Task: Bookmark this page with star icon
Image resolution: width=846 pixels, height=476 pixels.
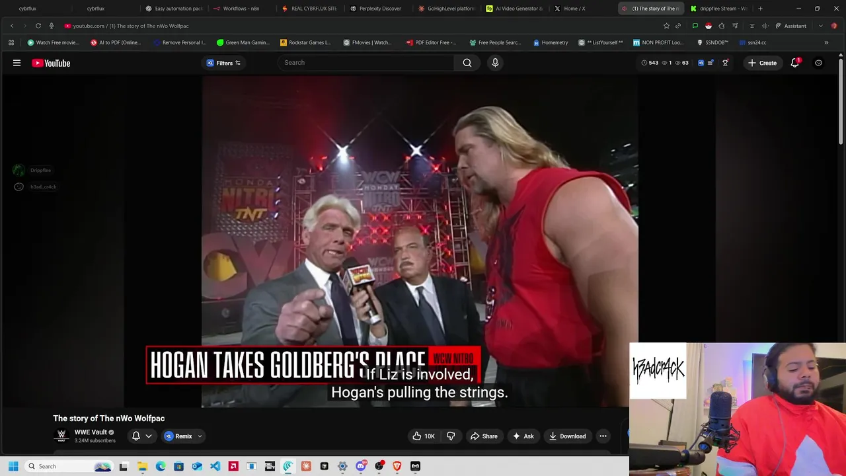Action: pyautogui.click(x=666, y=26)
